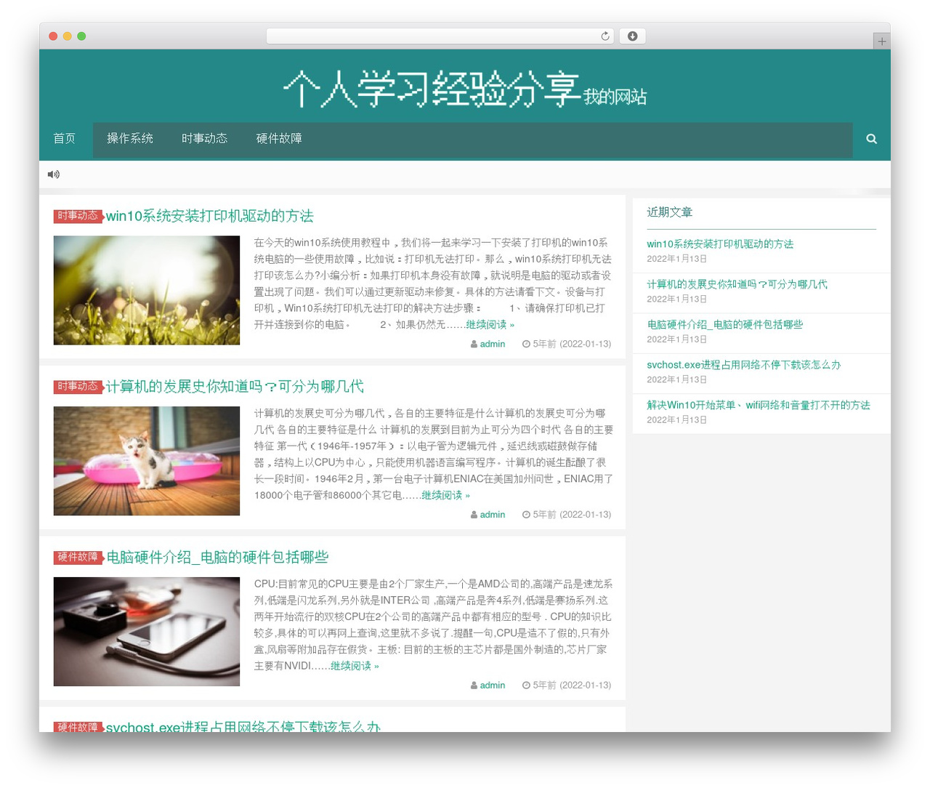Open sidebar link 计算机的发展史你知道吗？可分为哪几代
Screen dimensions: 930x788
click(737, 285)
